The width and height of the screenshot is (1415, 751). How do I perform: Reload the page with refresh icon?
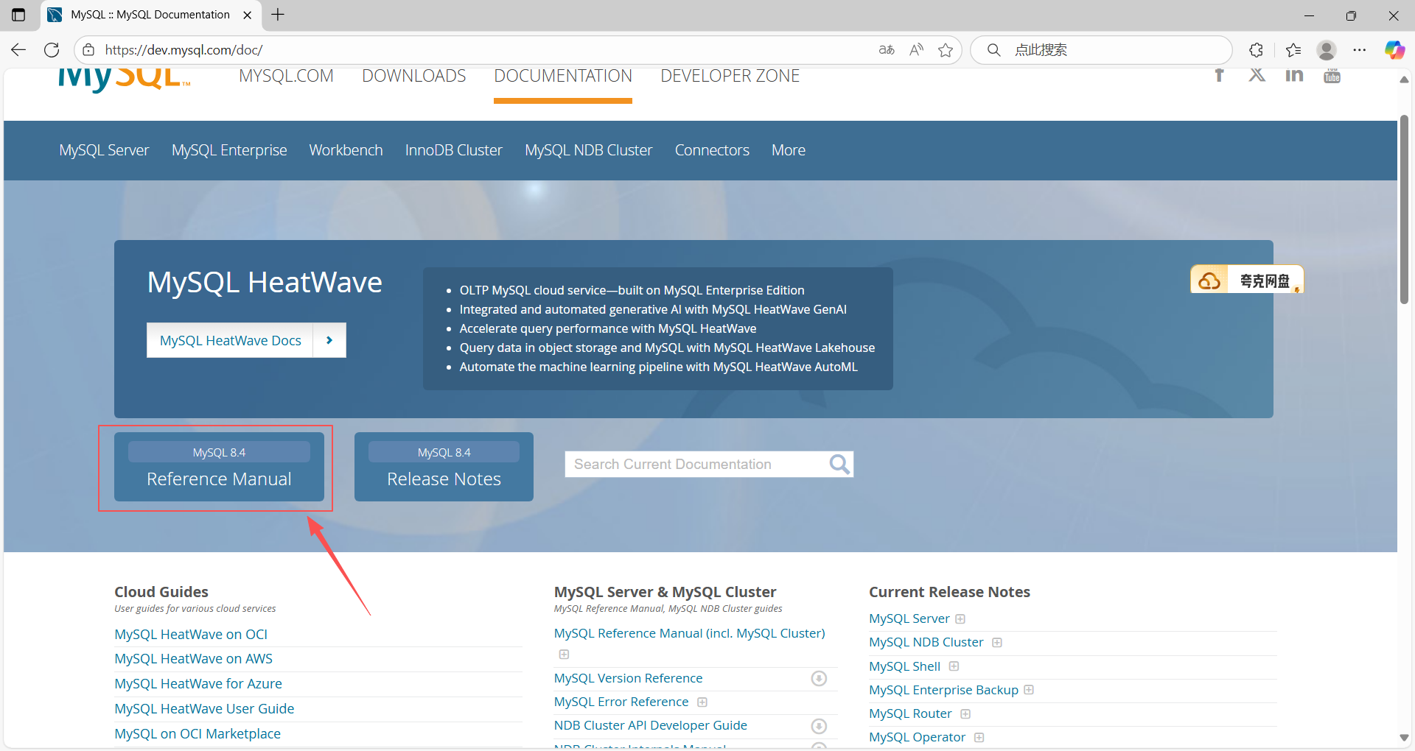pos(52,50)
